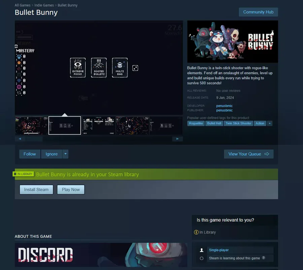303x270 pixels.
Task: Click the 'No user reviews' text
Action: (x=228, y=91)
